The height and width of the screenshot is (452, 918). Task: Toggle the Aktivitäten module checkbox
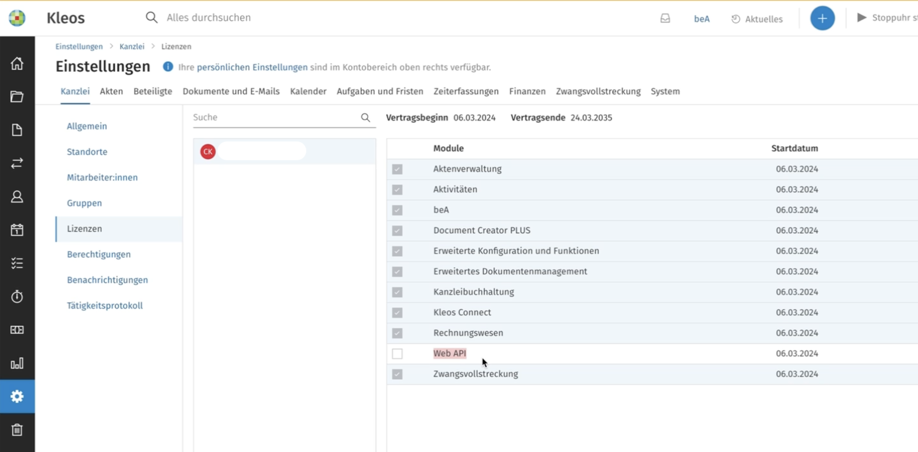(397, 189)
